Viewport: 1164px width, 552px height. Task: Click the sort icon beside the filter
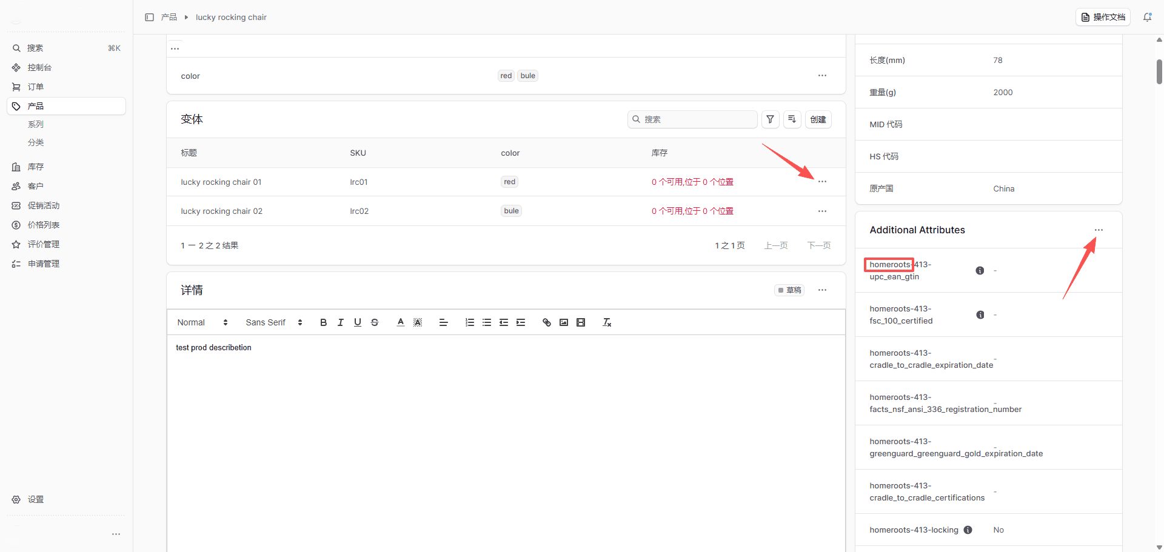click(x=792, y=119)
